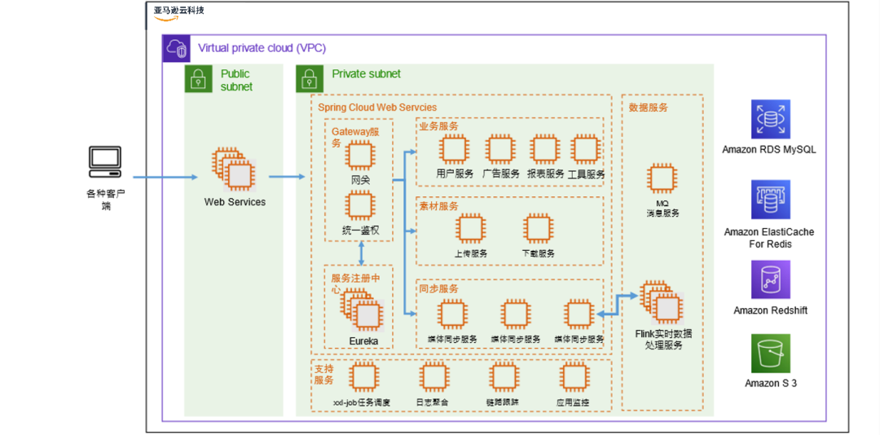Click the 'Virtual private cloud (VPC)' title

pos(262,48)
